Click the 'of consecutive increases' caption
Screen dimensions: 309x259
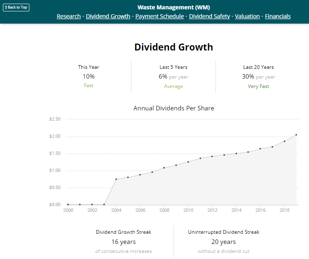pos(124,251)
